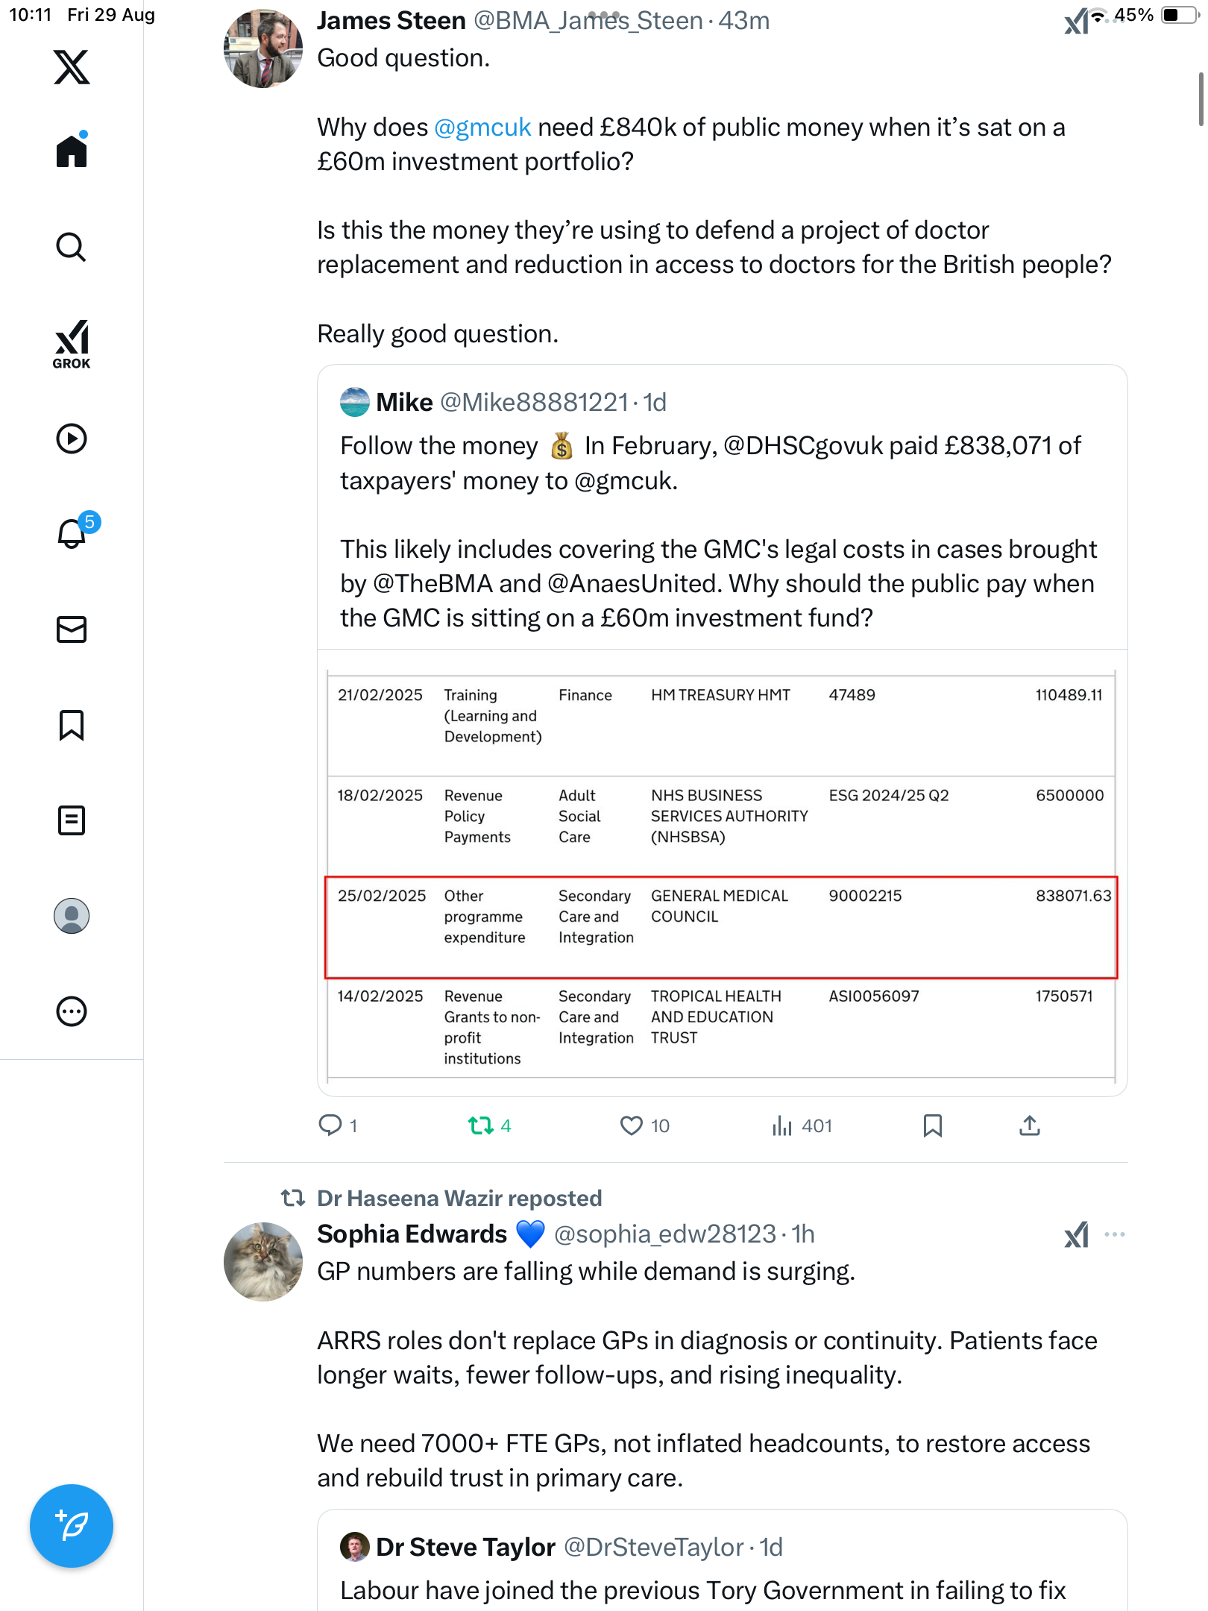Image resolution: width=1208 pixels, height=1611 pixels.
Task: Open more options on Sophia Edwards' post
Action: tap(1115, 1234)
